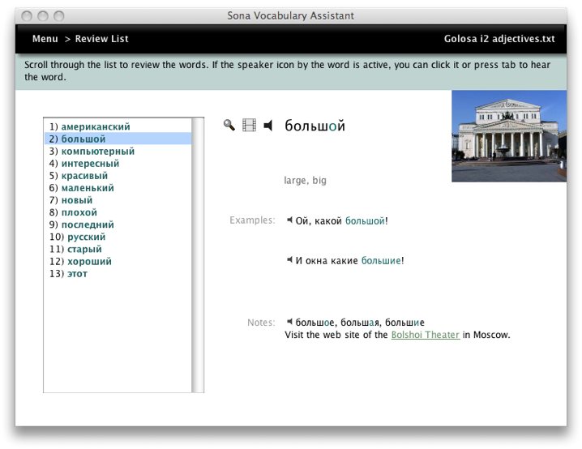Play audio with the large speaker icon
The width and height of the screenshot is (582, 449).
click(268, 125)
